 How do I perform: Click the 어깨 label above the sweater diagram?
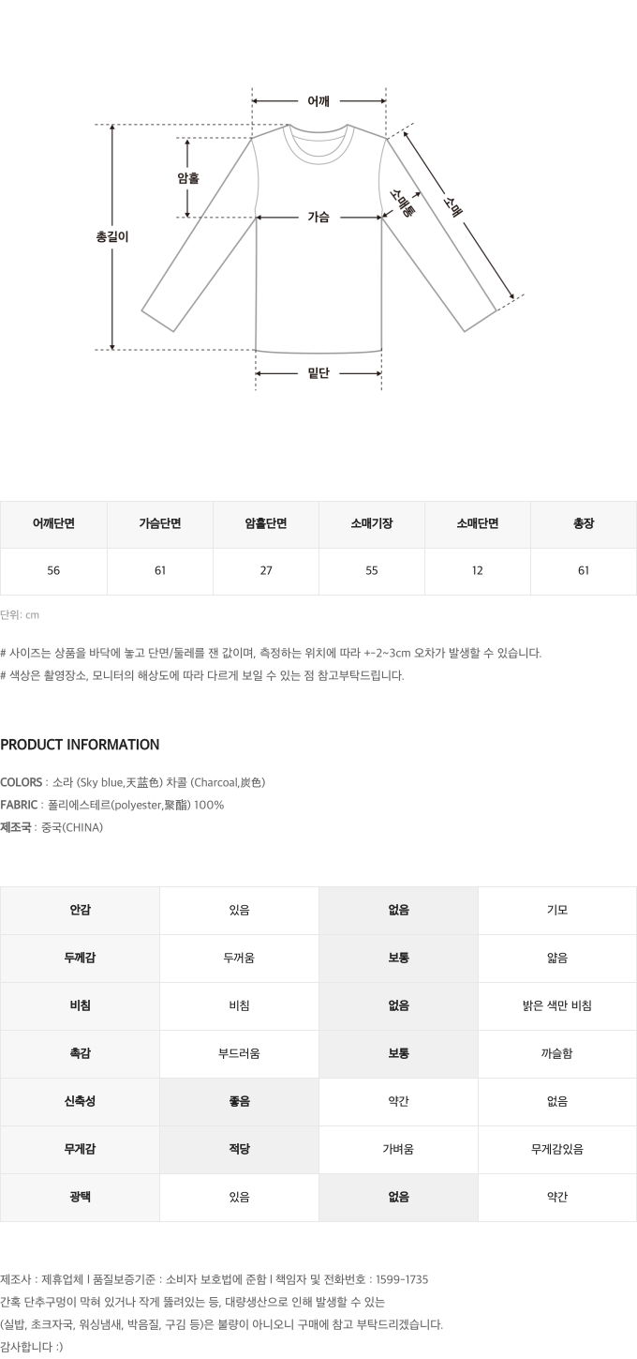(318, 101)
